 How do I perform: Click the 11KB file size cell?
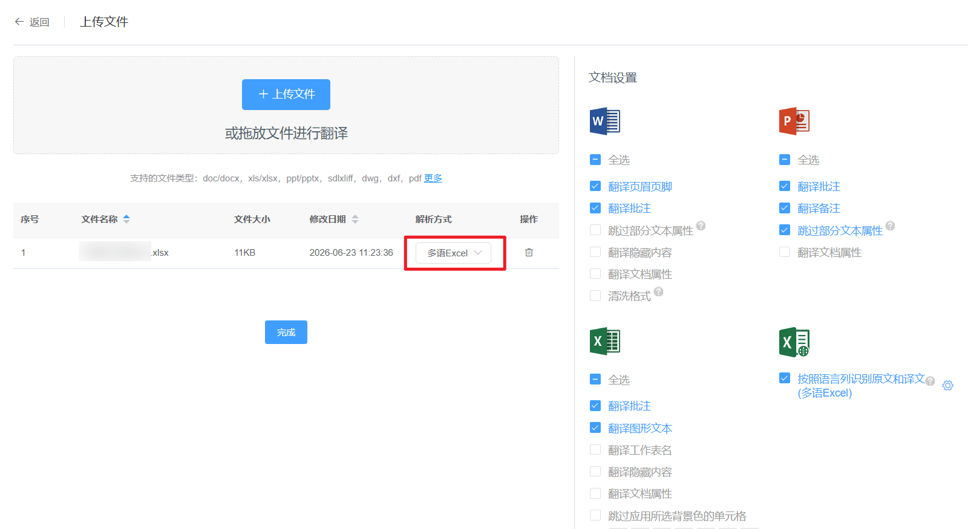(x=245, y=253)
